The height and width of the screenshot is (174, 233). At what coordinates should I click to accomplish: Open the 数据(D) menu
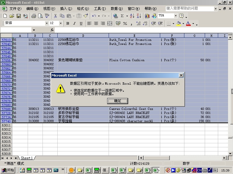click(117, 9)
